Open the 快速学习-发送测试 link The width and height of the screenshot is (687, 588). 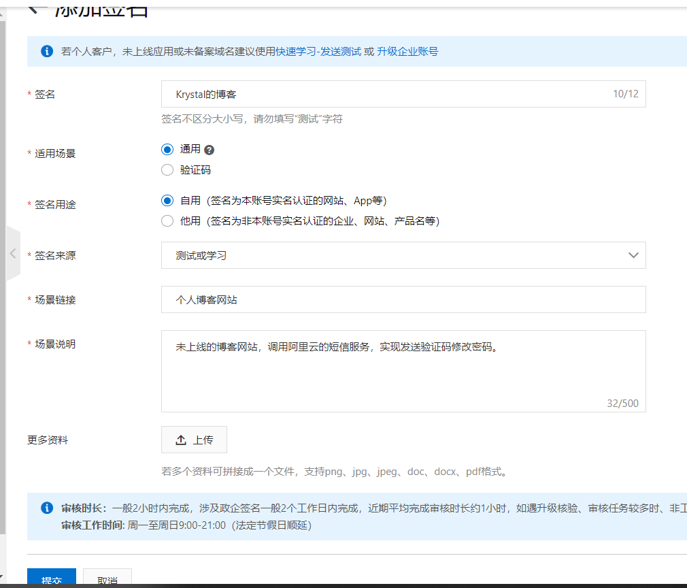point(318,51)
